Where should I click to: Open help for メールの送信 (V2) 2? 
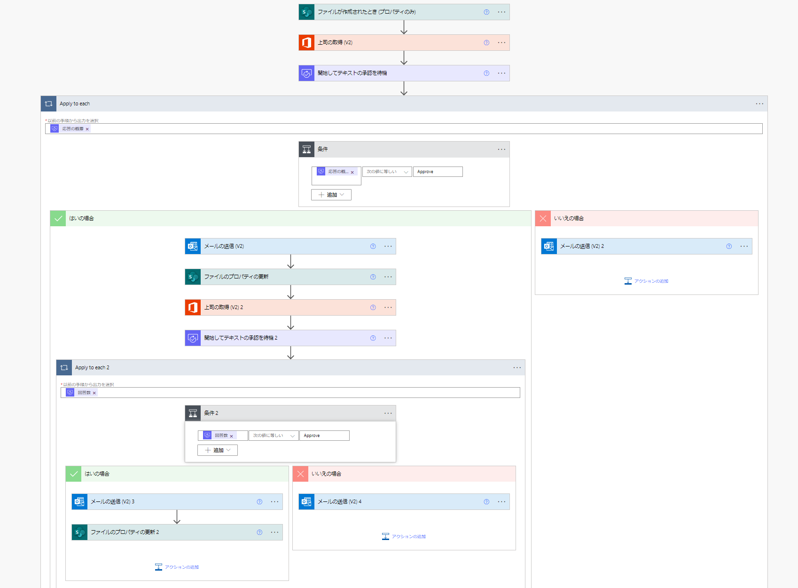pyautogui.click(x=729, y=246)
